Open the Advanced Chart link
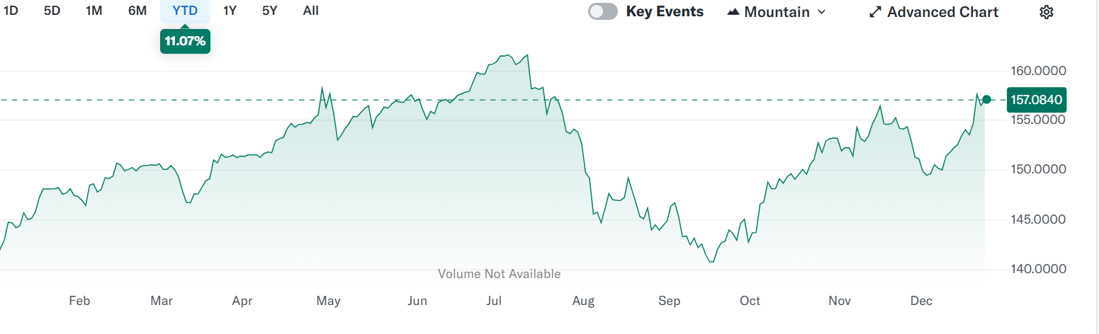The image size is (1099, 334). click(x=942, y=12)
